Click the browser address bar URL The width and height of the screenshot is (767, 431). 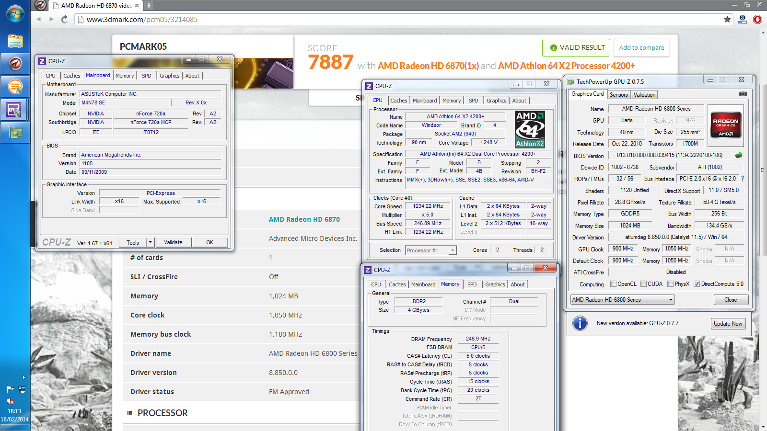point(142,19)
